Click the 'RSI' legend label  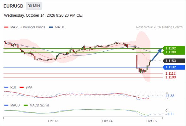click(x=13, y=88)
